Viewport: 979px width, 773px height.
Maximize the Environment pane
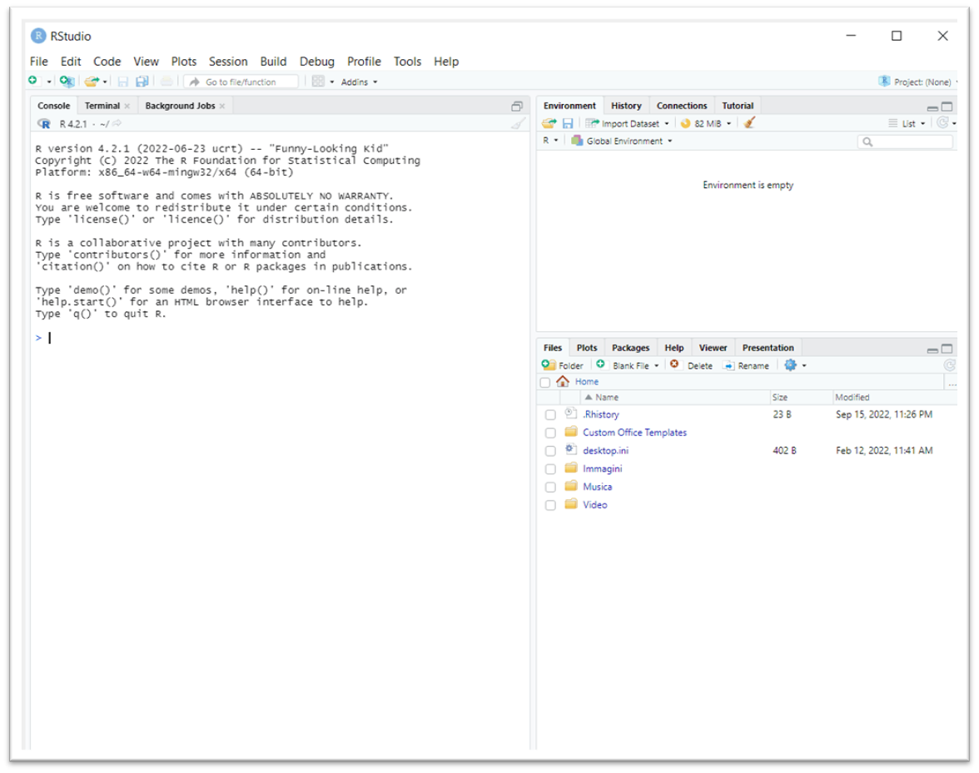pyautogui.click(x=947, y=107)
